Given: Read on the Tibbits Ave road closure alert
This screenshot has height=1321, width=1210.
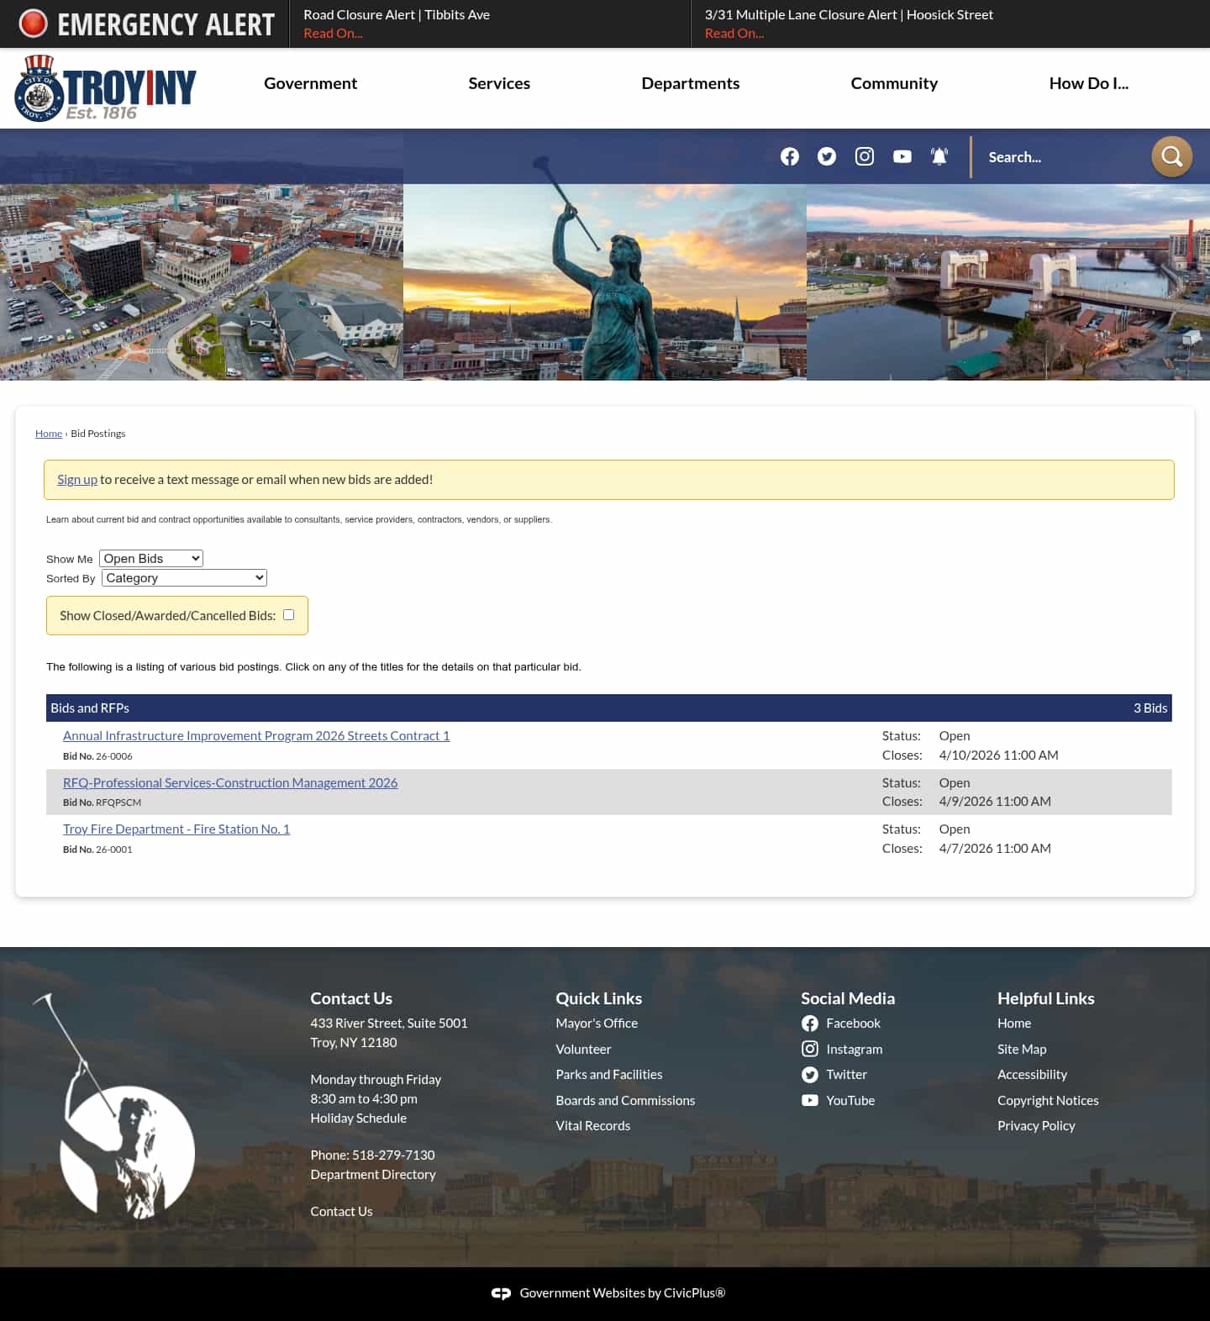Looking at the screenshot, I should tap(333, 34).
